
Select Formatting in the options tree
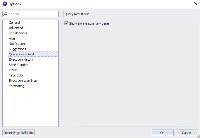click(16, 86)
